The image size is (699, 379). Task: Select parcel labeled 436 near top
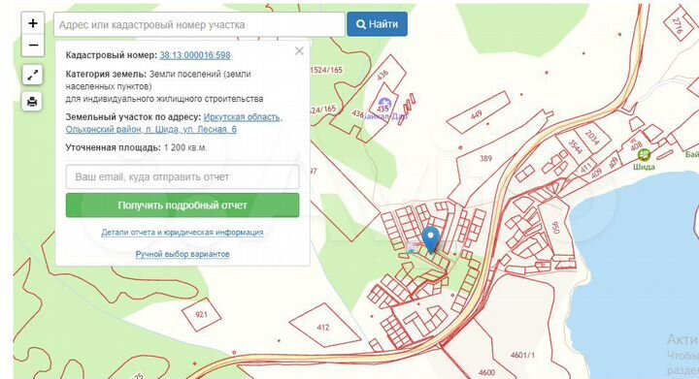coord(383,75)
